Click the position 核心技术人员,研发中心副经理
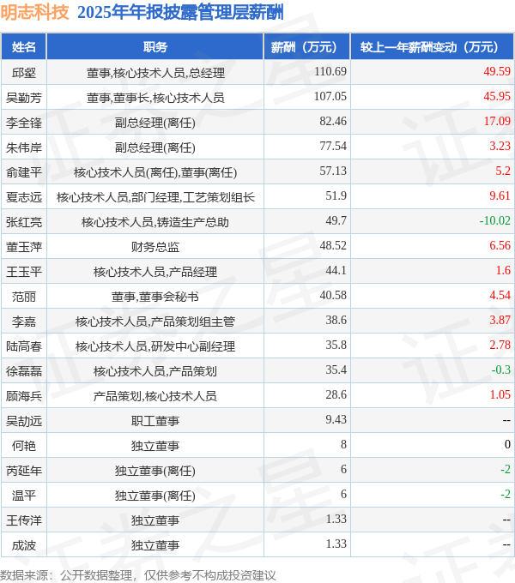515x583 pixels. pos(155,346)
